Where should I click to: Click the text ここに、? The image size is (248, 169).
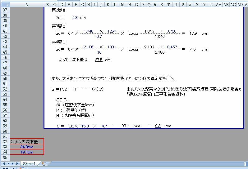tap(62, 100)
